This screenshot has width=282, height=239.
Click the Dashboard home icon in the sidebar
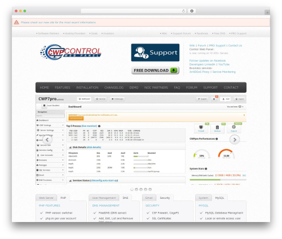point(37,120)
